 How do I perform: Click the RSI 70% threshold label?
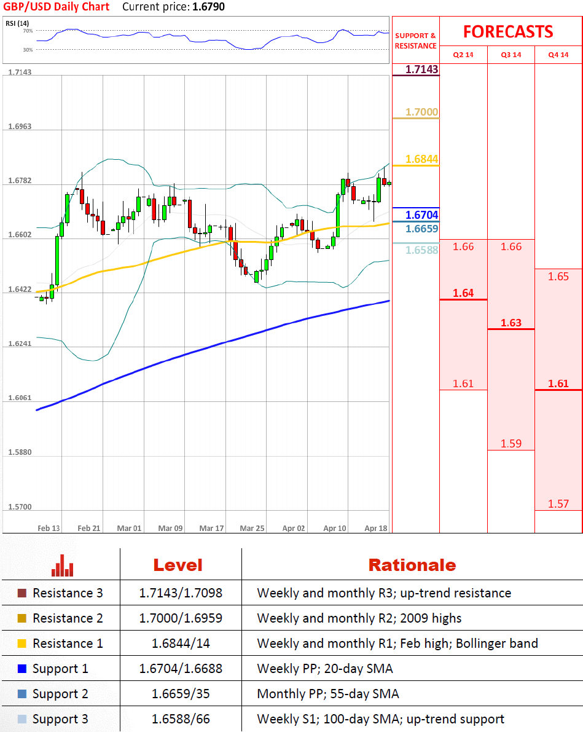pyautogui.click(x=28, y=31)
